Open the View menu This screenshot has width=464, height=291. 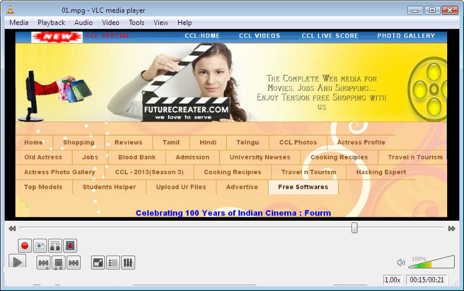click(x=161, y=23)
